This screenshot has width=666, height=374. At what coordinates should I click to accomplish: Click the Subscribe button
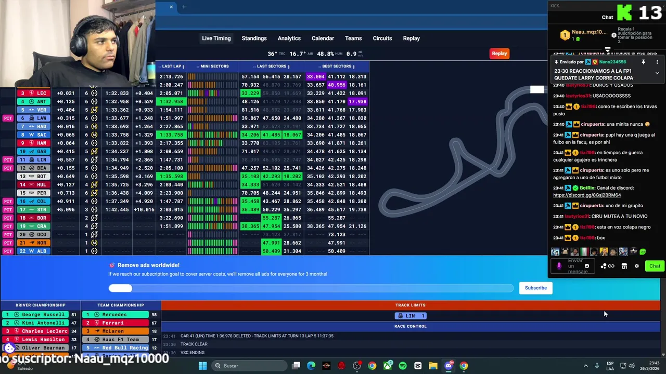tap(535, 288)
